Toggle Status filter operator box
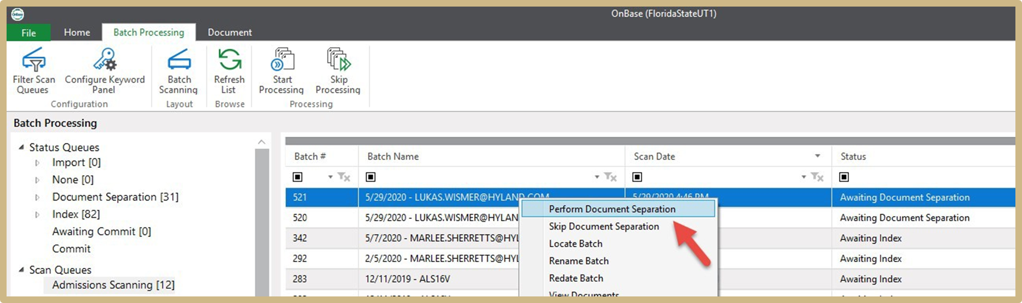 click(x=844, y=177)
